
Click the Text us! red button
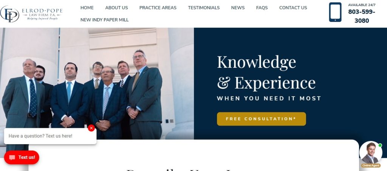22,157
